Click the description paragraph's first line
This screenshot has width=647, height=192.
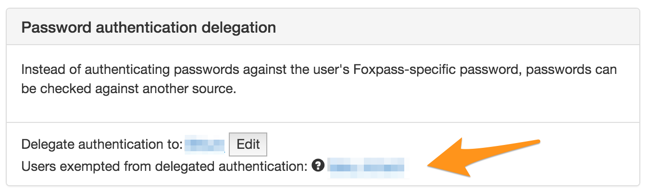coord(319,70)
